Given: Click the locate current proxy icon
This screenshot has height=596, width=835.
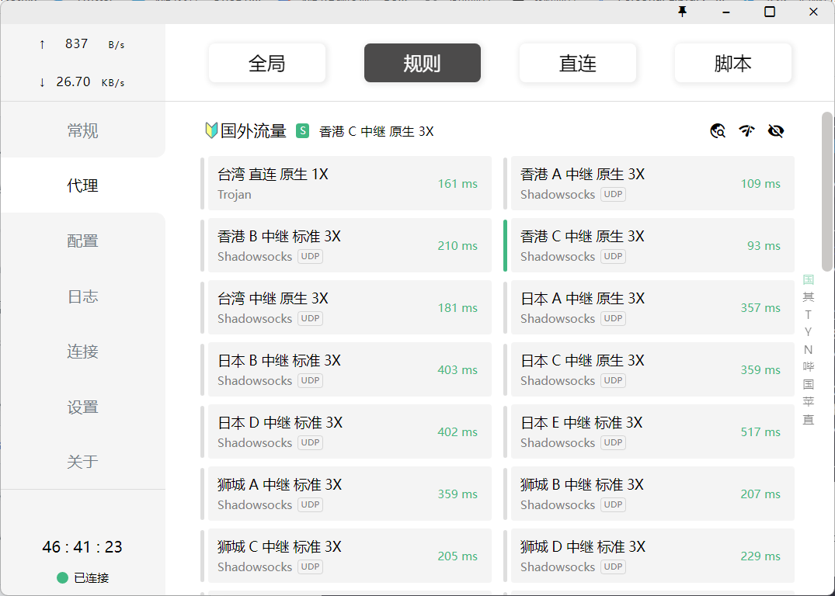Looking at the screenshot, I should 718,131.
